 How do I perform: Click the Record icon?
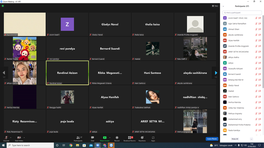[117, 138]
